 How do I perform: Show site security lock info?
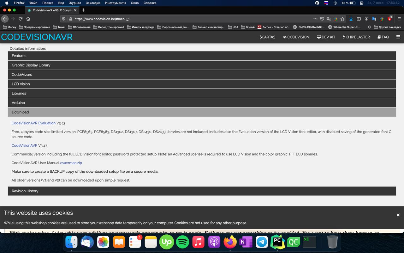click(70, 19)
